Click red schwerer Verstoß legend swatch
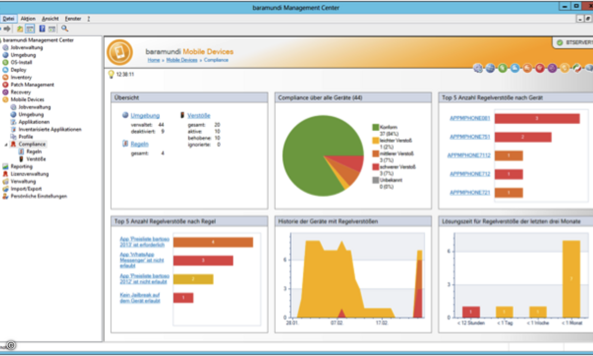 pos(375,167)
